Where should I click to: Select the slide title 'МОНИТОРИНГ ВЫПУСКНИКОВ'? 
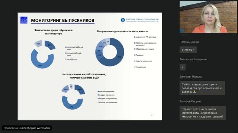point(62,20)
